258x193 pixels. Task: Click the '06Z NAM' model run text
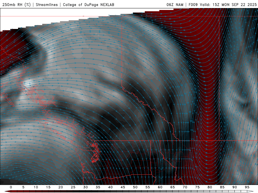click(x=175, y=5)
